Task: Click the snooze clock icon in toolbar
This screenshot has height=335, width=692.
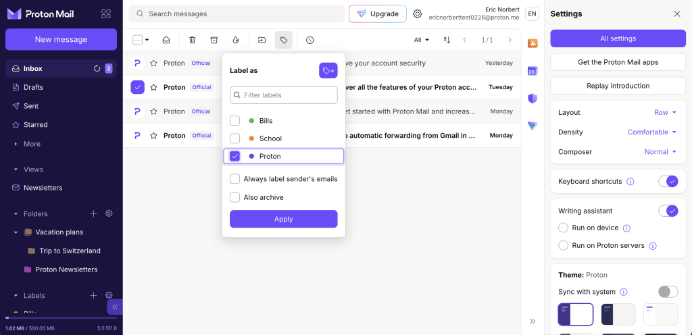Action: pyautogui.click(x=310, y=40)
